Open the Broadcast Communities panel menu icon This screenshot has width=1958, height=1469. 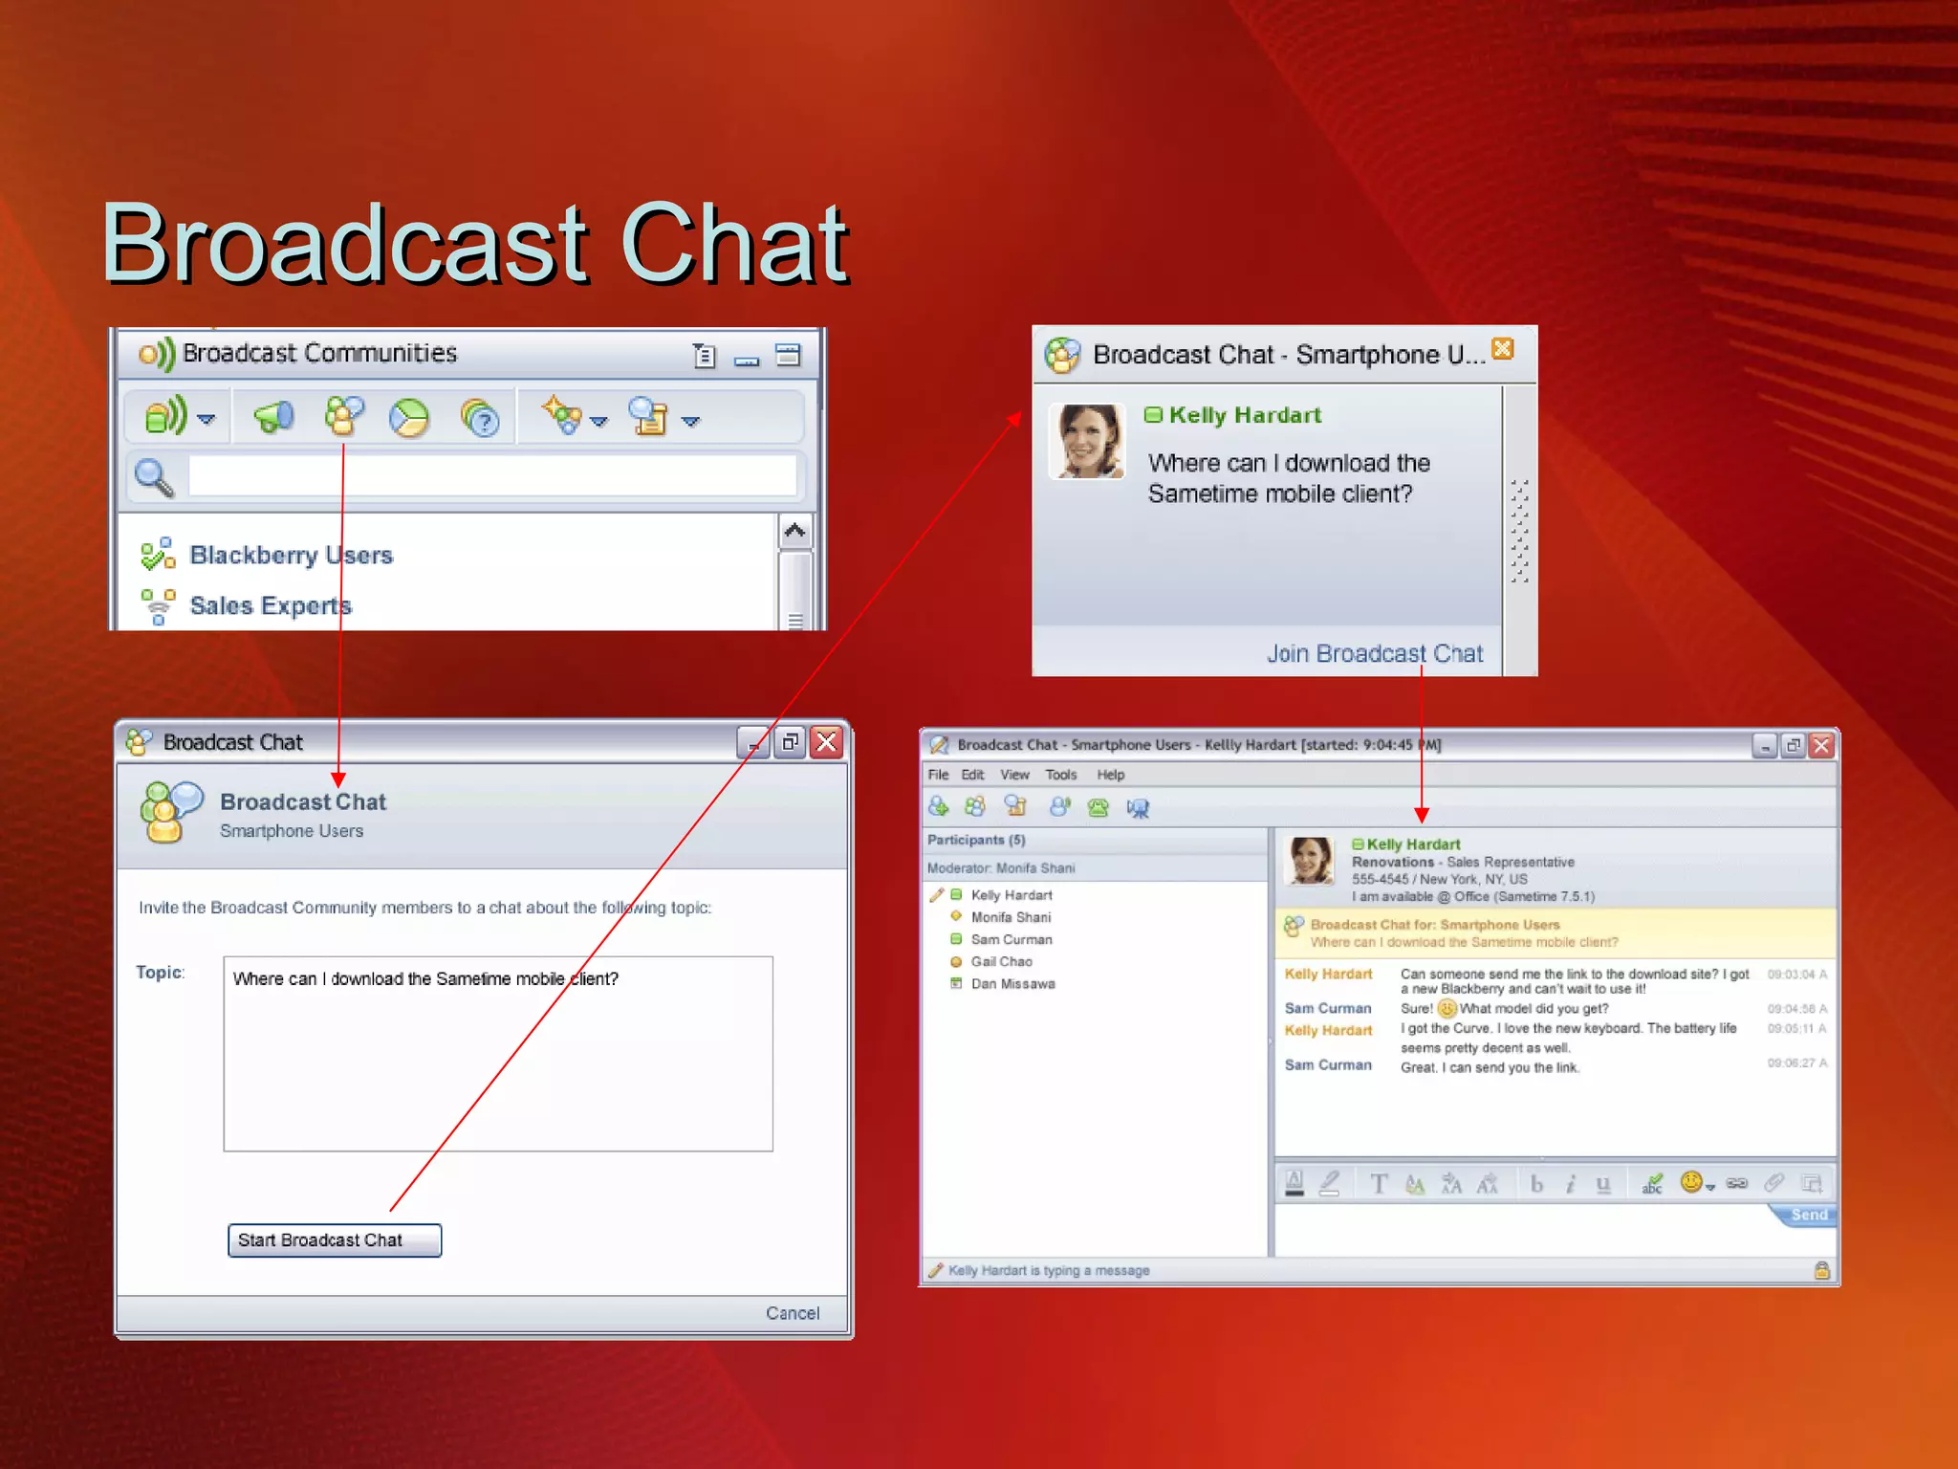pyautogui.click(x=705, y=356)
